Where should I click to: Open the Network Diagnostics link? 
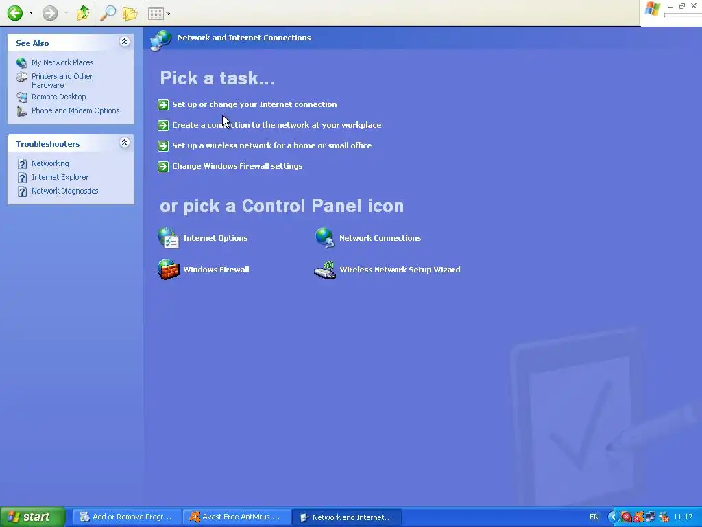click(65, 191)
